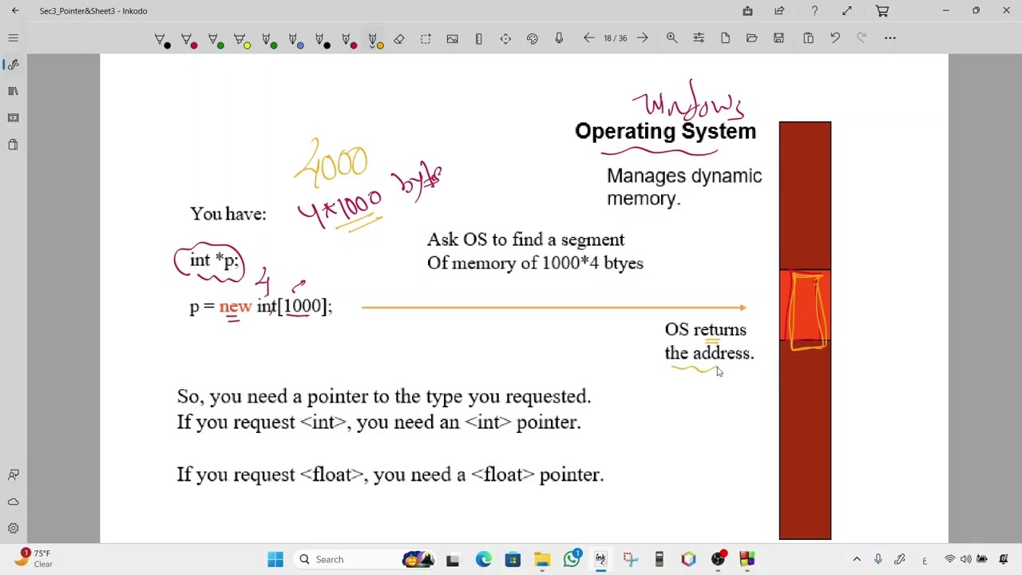Click the weather widget showing 75°F

(34, 559)
